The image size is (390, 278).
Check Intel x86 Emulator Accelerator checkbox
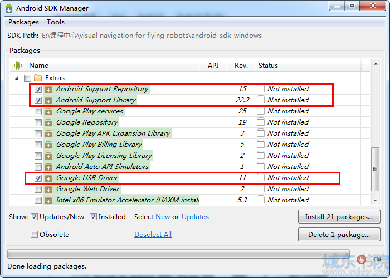click(38, 200)
